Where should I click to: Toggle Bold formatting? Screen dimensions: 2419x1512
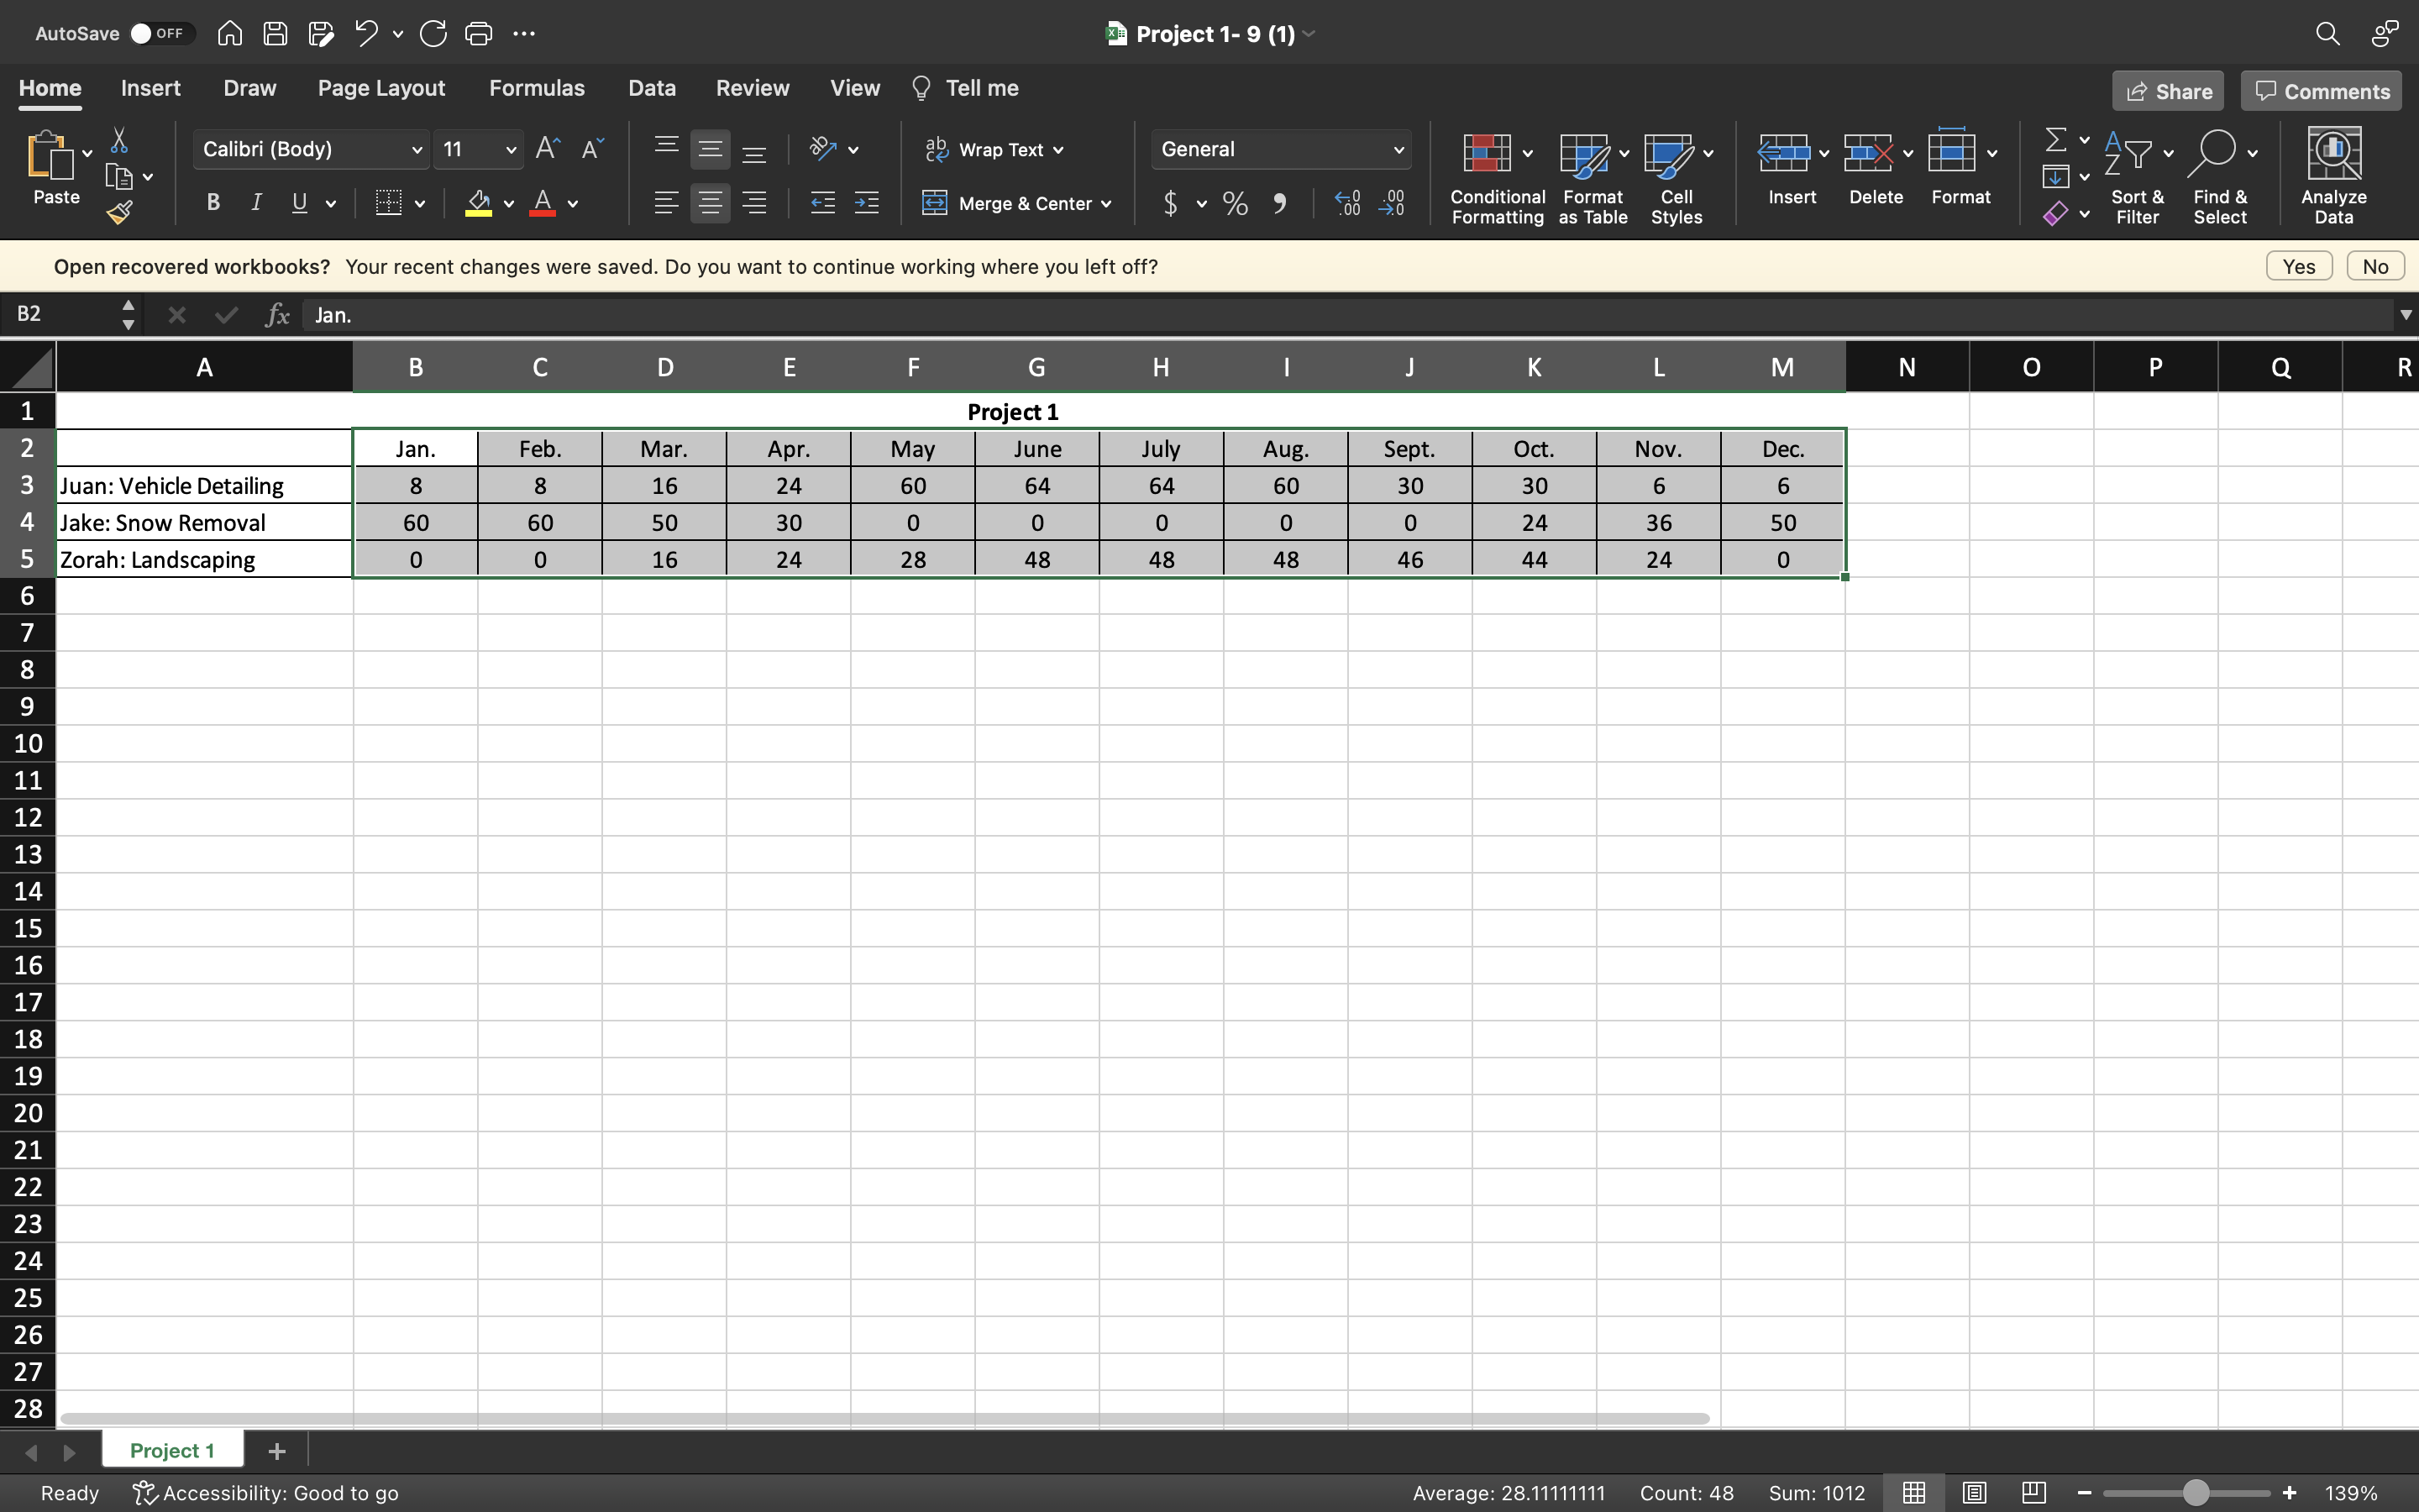[x=213, y=203]
